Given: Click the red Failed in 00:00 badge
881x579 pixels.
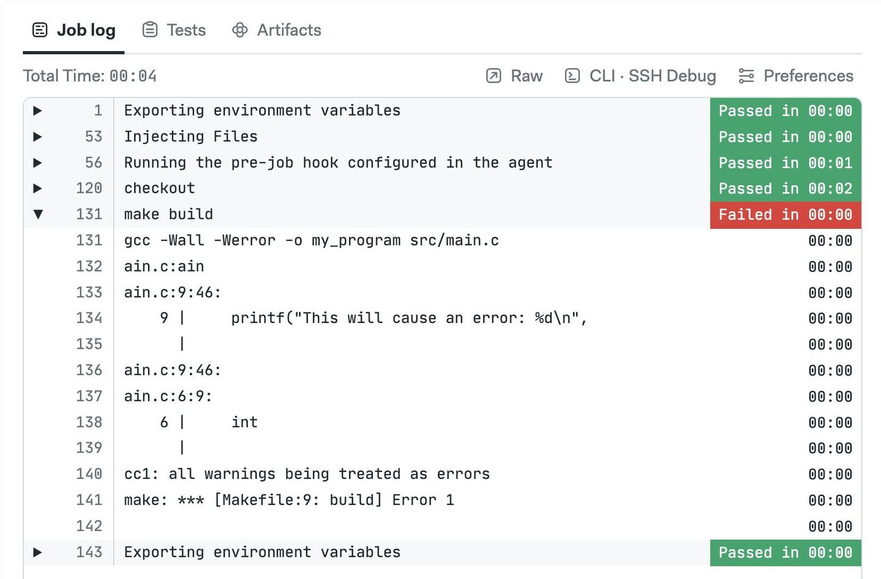Looking at the screenshot, I should pos(785,214).
